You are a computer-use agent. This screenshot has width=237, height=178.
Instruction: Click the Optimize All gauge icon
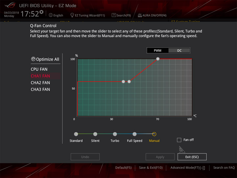pyautogui.click(x=33, y=59)
